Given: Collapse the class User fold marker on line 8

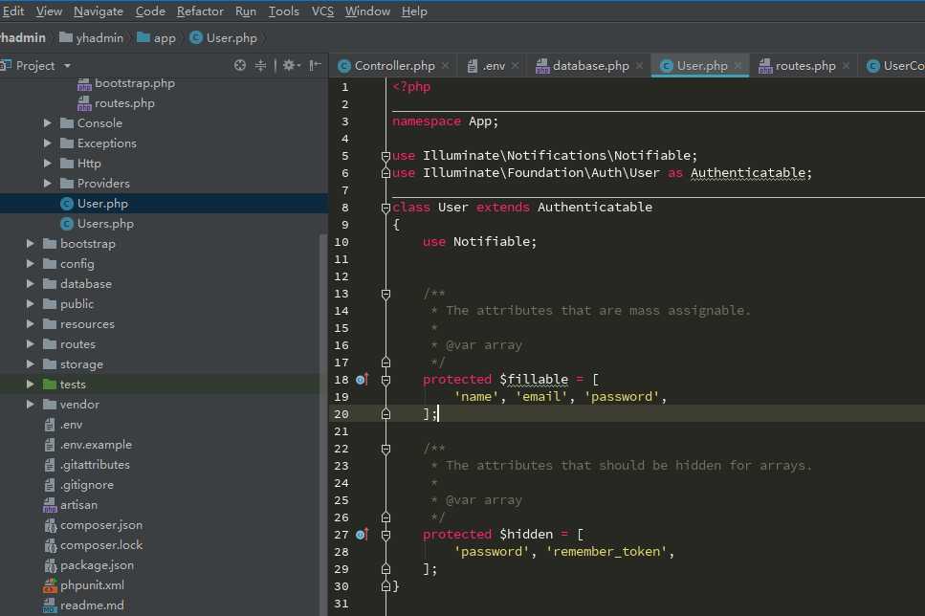Looking at the screenshot, I should [x=385, y=208].
